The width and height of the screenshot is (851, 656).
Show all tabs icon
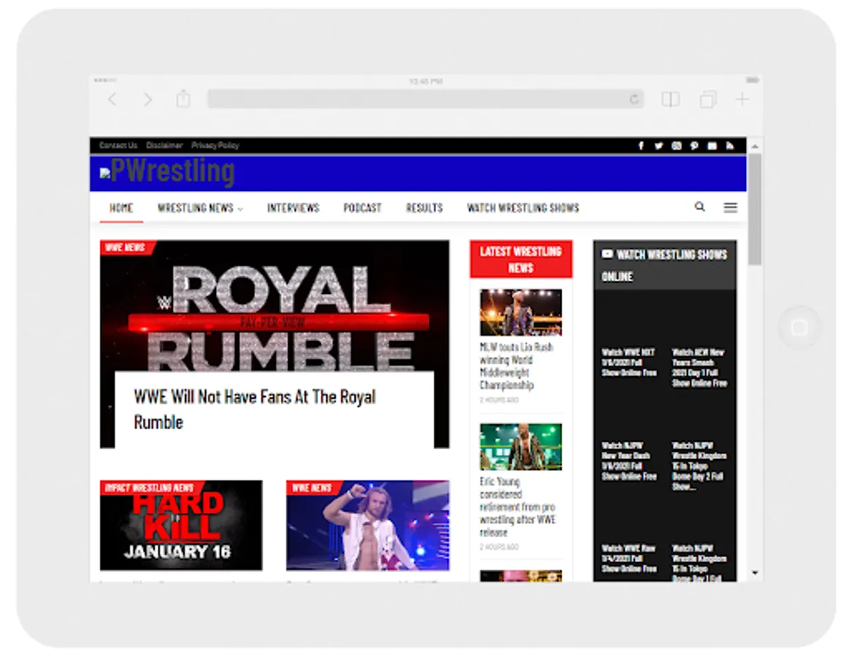point(708,99)
